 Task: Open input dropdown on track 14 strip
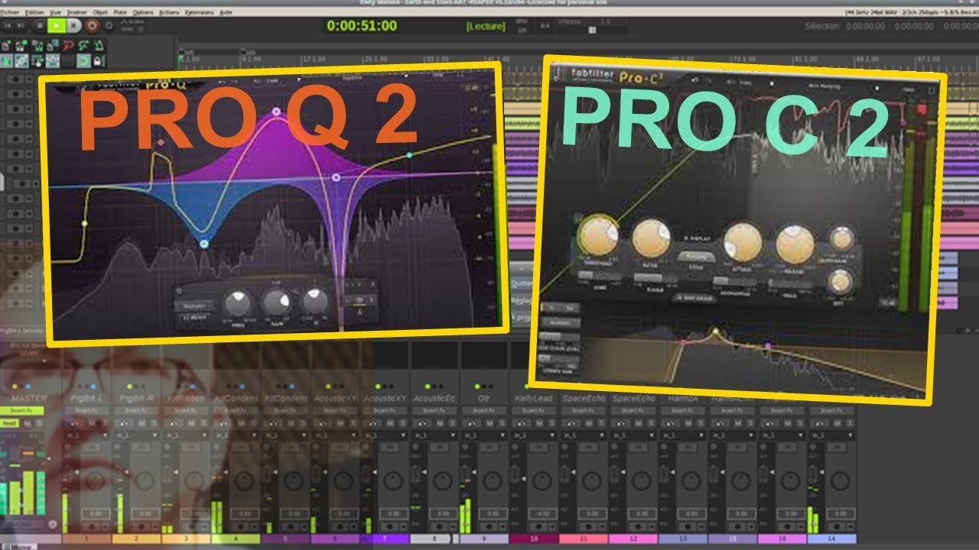[834, 435]
